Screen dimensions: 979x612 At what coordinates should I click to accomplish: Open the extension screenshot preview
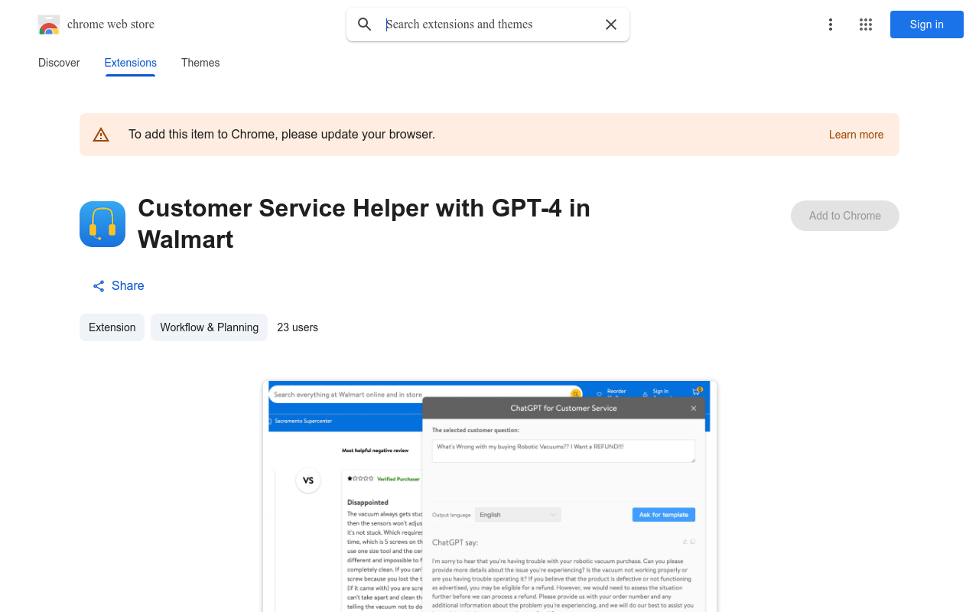pos(489,496)
